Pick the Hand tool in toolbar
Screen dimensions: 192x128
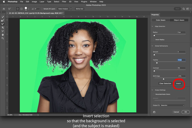pyautogui.click(x=3, y=34)
